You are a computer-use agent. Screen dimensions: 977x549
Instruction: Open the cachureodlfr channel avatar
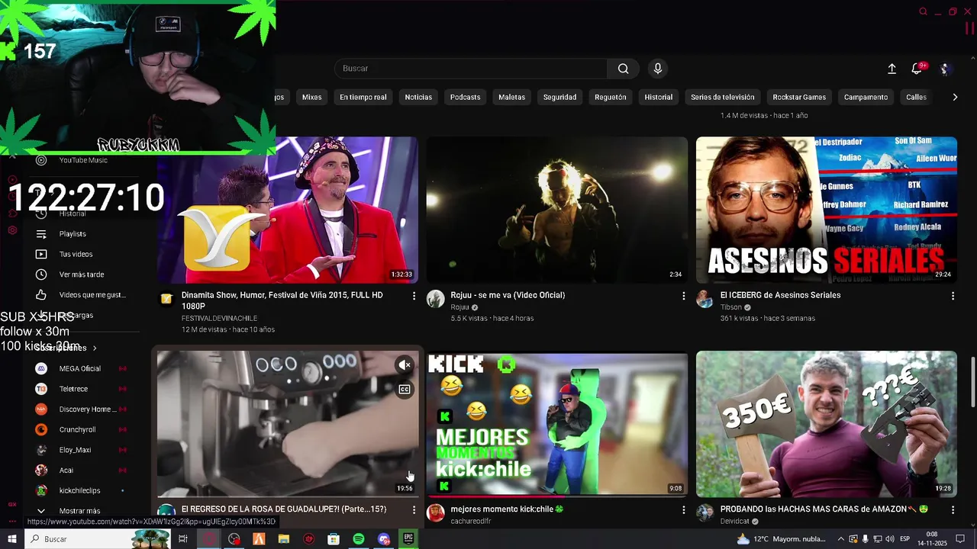coord(435,513)
